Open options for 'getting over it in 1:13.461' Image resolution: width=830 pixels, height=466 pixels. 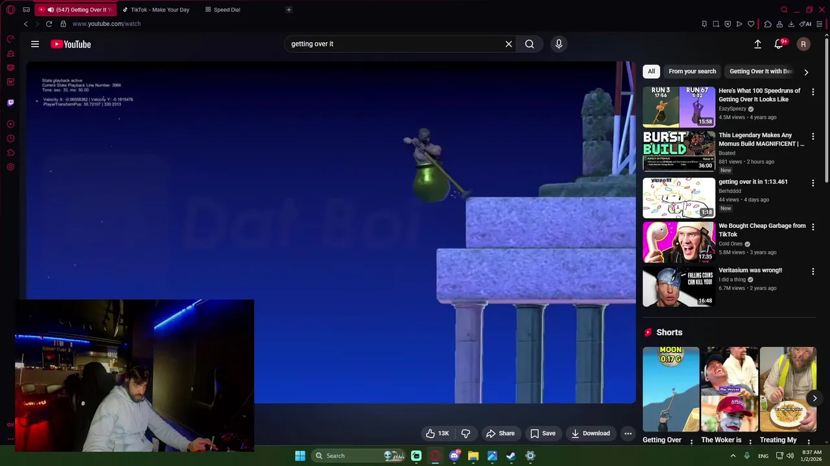pyautogui.click(x=812, y=183)
